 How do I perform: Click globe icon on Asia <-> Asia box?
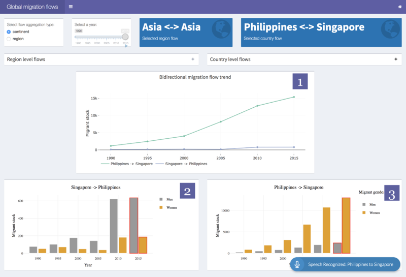click(x=221, y=29)
